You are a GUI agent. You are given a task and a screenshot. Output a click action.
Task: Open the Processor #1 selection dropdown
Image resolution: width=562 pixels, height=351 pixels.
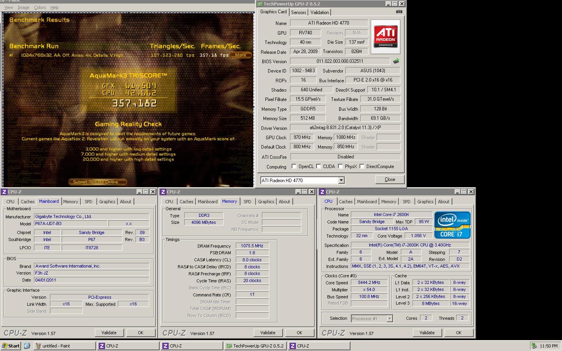tap(389, 319)
